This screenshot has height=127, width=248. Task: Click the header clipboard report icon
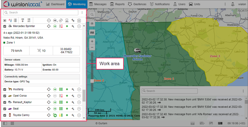(x=79, y=20)
